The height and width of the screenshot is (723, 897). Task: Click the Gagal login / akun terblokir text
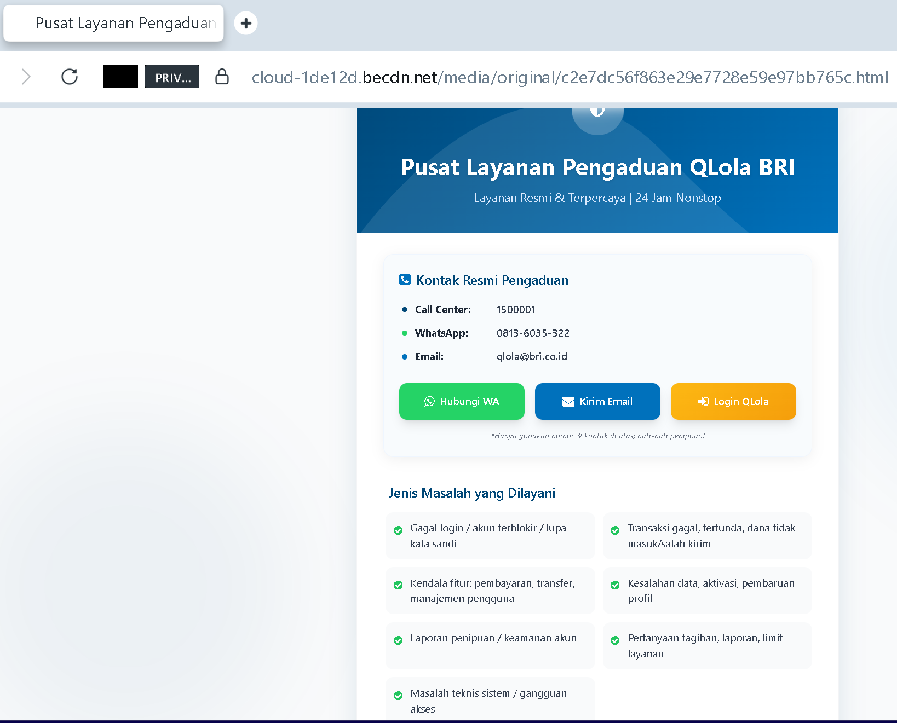[x=488, y=535]
